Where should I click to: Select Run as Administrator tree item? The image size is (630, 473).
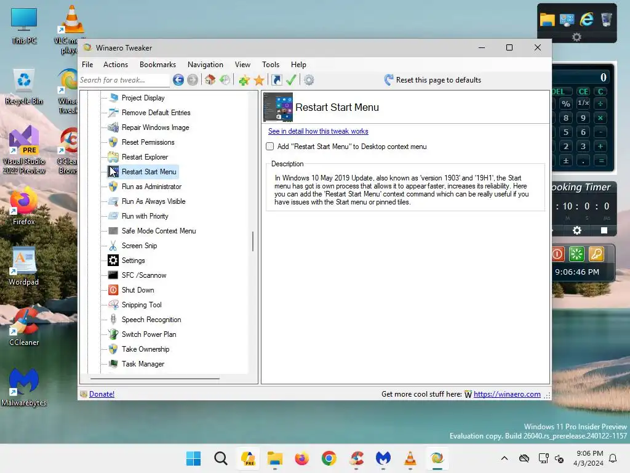click(x=151, y=187)
